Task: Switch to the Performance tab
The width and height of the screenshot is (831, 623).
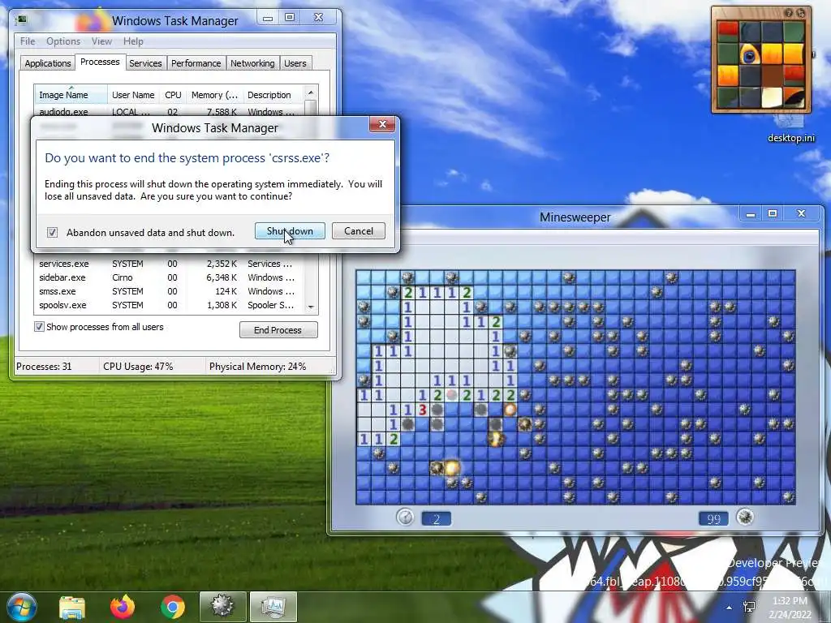Action: (196, 63)
